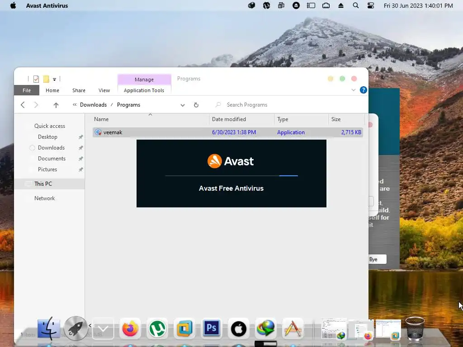
Task: Click the black Apple logo dock icon
Action: (x=239, y=328)
